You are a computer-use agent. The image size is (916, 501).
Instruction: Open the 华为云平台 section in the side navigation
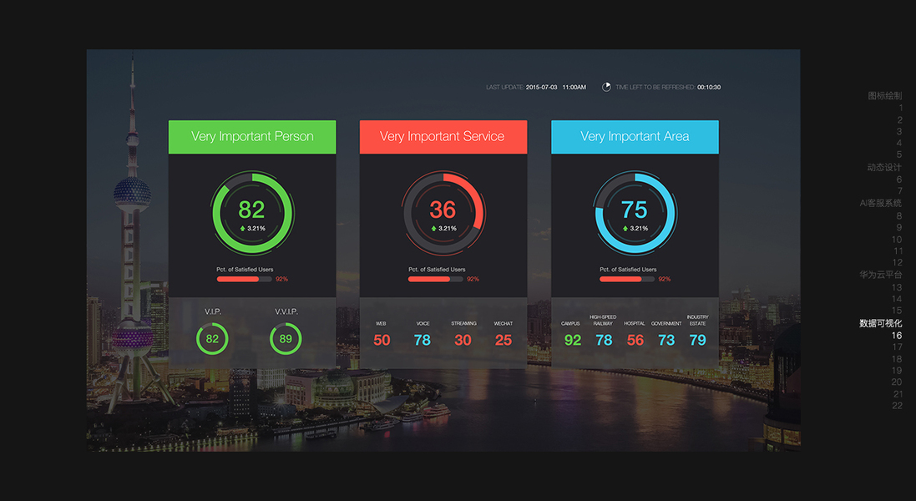pyautogui.click(x=880, y=275)
